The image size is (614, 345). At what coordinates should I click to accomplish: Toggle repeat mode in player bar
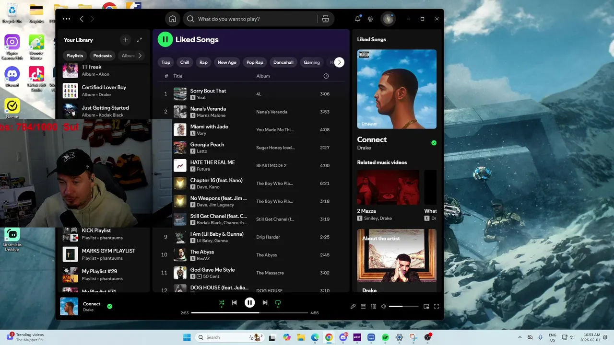click(x=278, y=302)
